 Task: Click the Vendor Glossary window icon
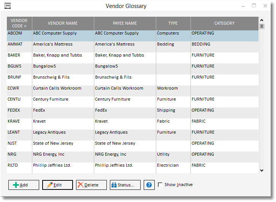click(8, 6)
